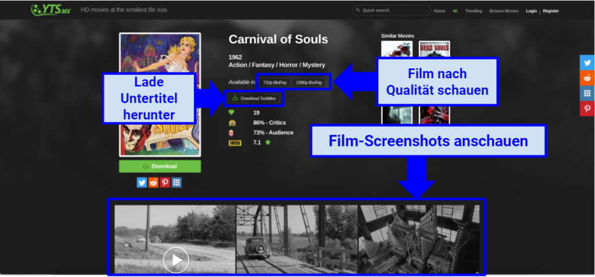
Task: Click the year 1962
Action: tap(235, 57)
